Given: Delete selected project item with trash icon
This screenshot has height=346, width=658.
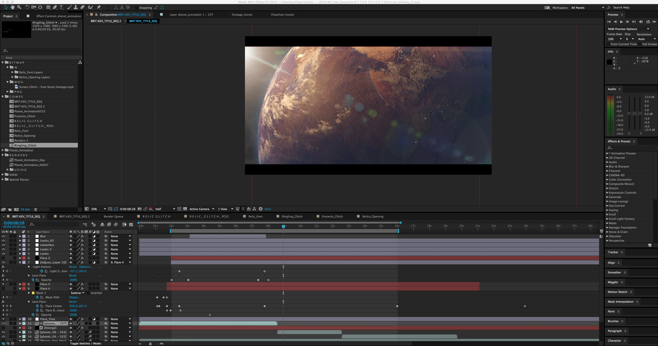Looking at the screenshot, I should pos(36,210).
